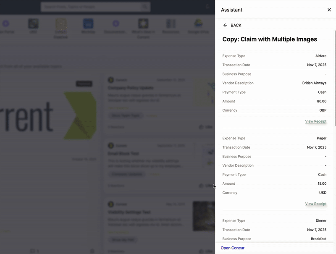Close the Assistant panel

329,10
